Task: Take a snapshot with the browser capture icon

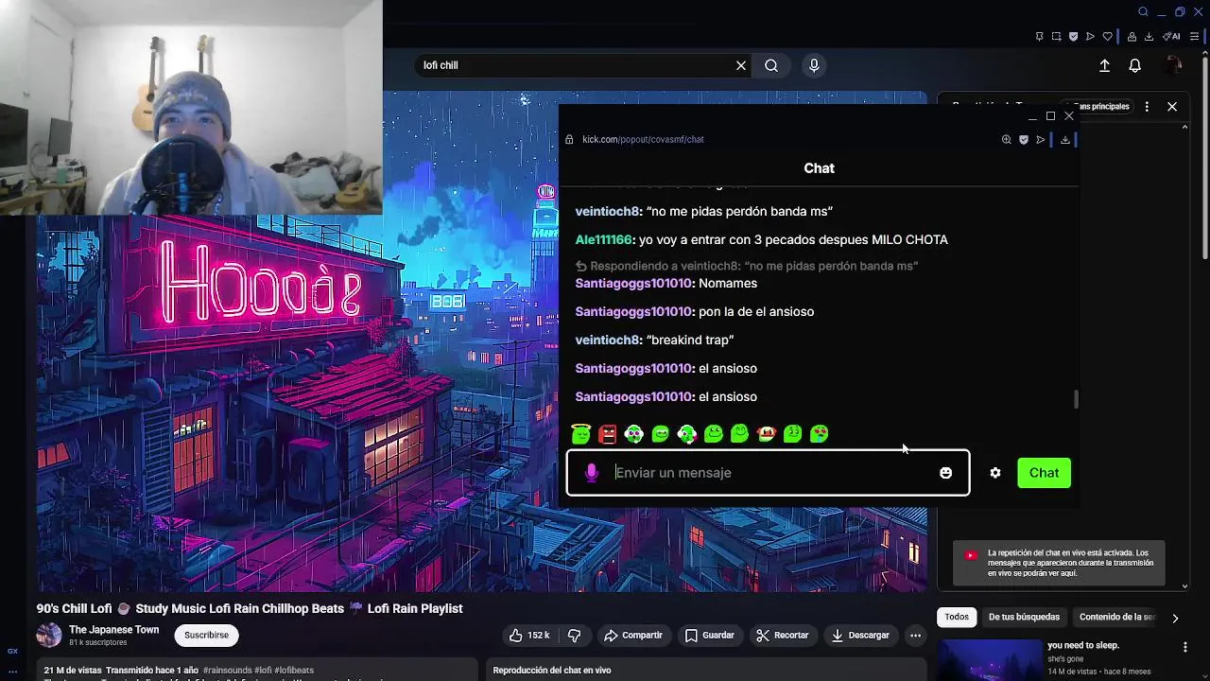Action: (x=1057, y=37)
